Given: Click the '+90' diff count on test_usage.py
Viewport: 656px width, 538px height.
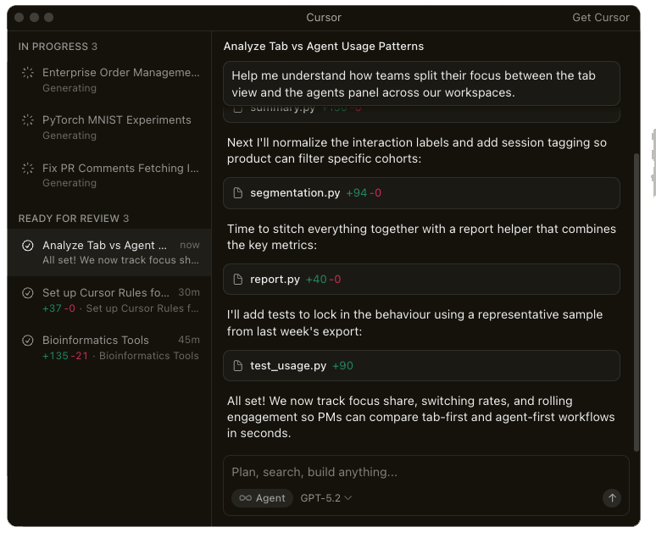Looking at the screenshot, I should pos(342,366).
